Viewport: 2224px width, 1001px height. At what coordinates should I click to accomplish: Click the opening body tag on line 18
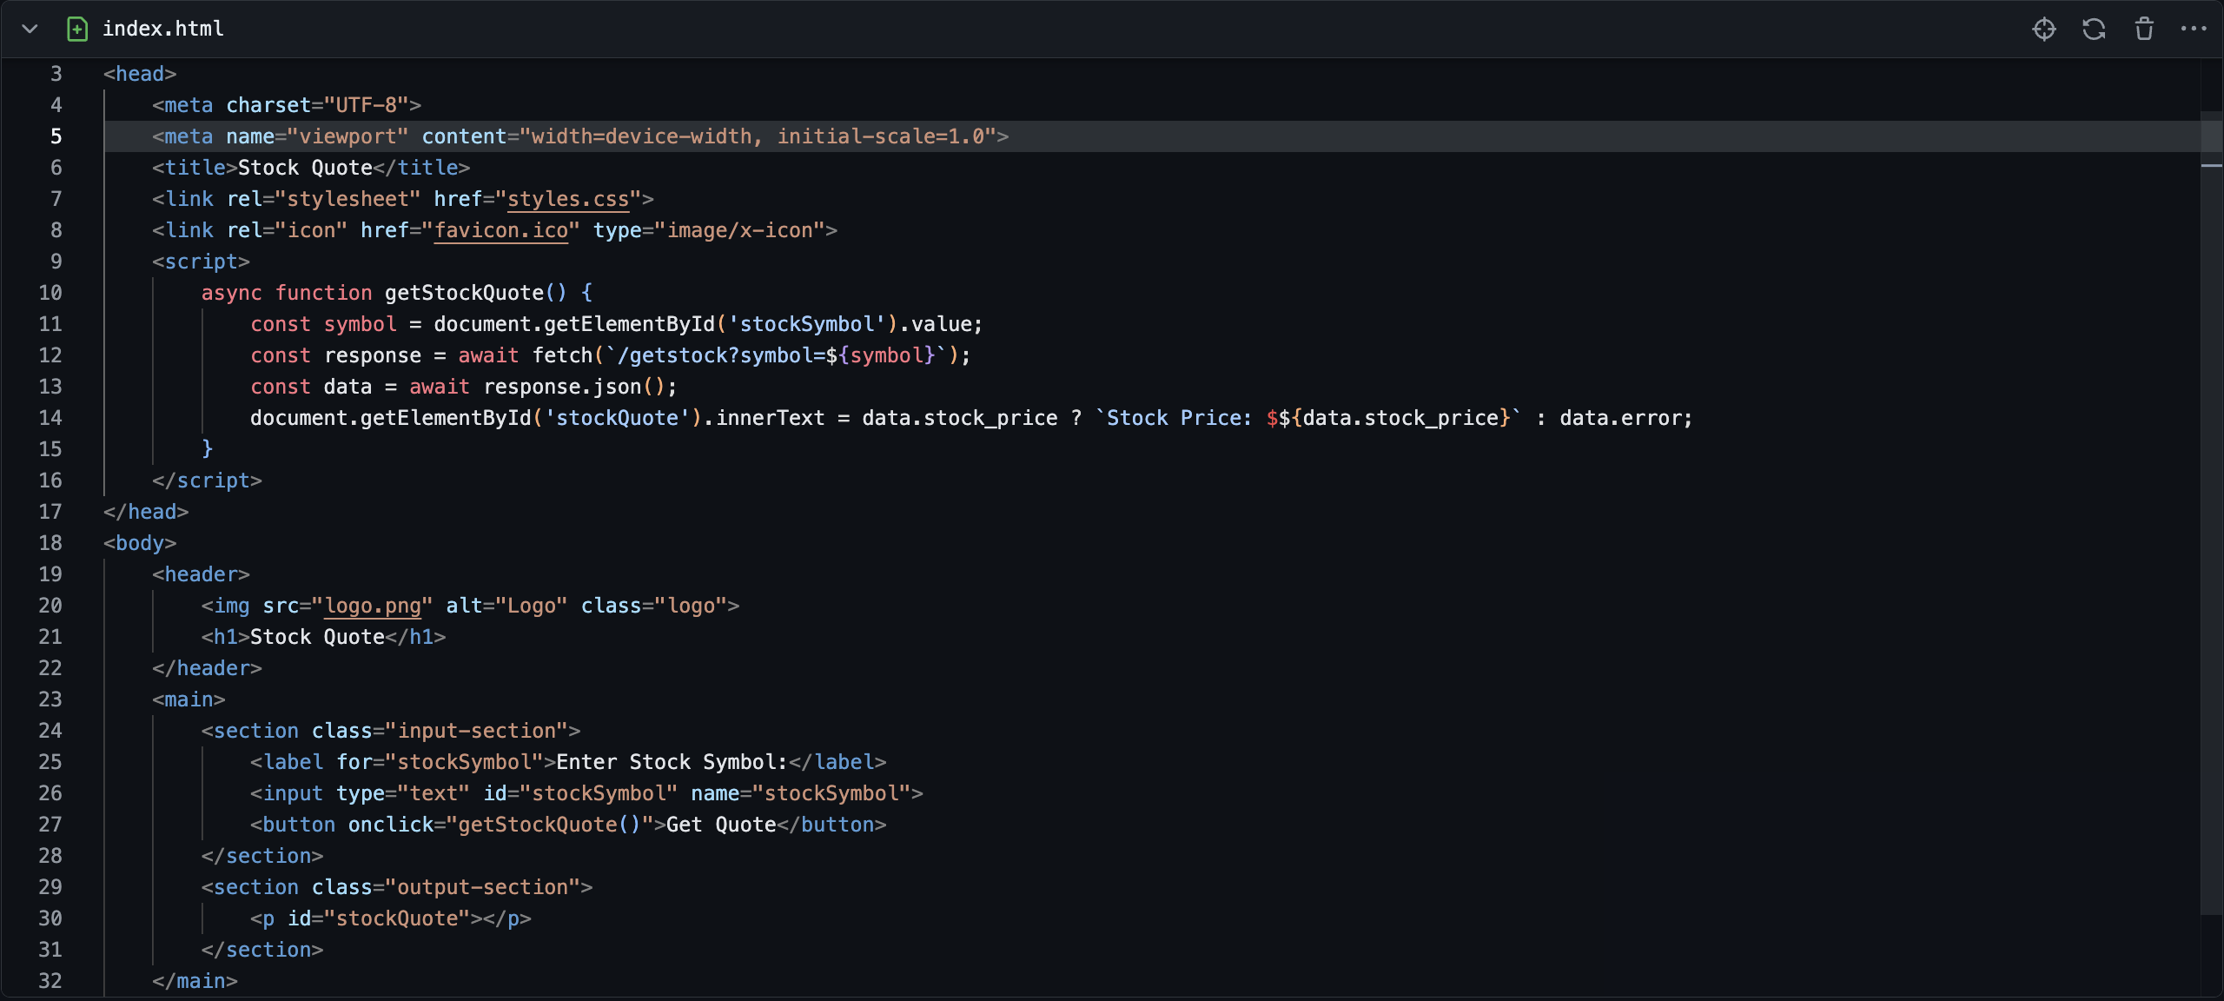(140, 543)
